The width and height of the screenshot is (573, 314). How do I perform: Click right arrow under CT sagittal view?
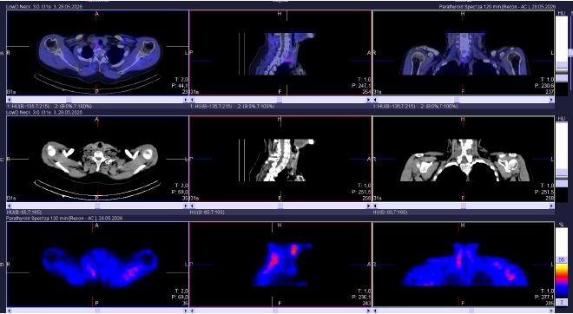click(369, 206)
